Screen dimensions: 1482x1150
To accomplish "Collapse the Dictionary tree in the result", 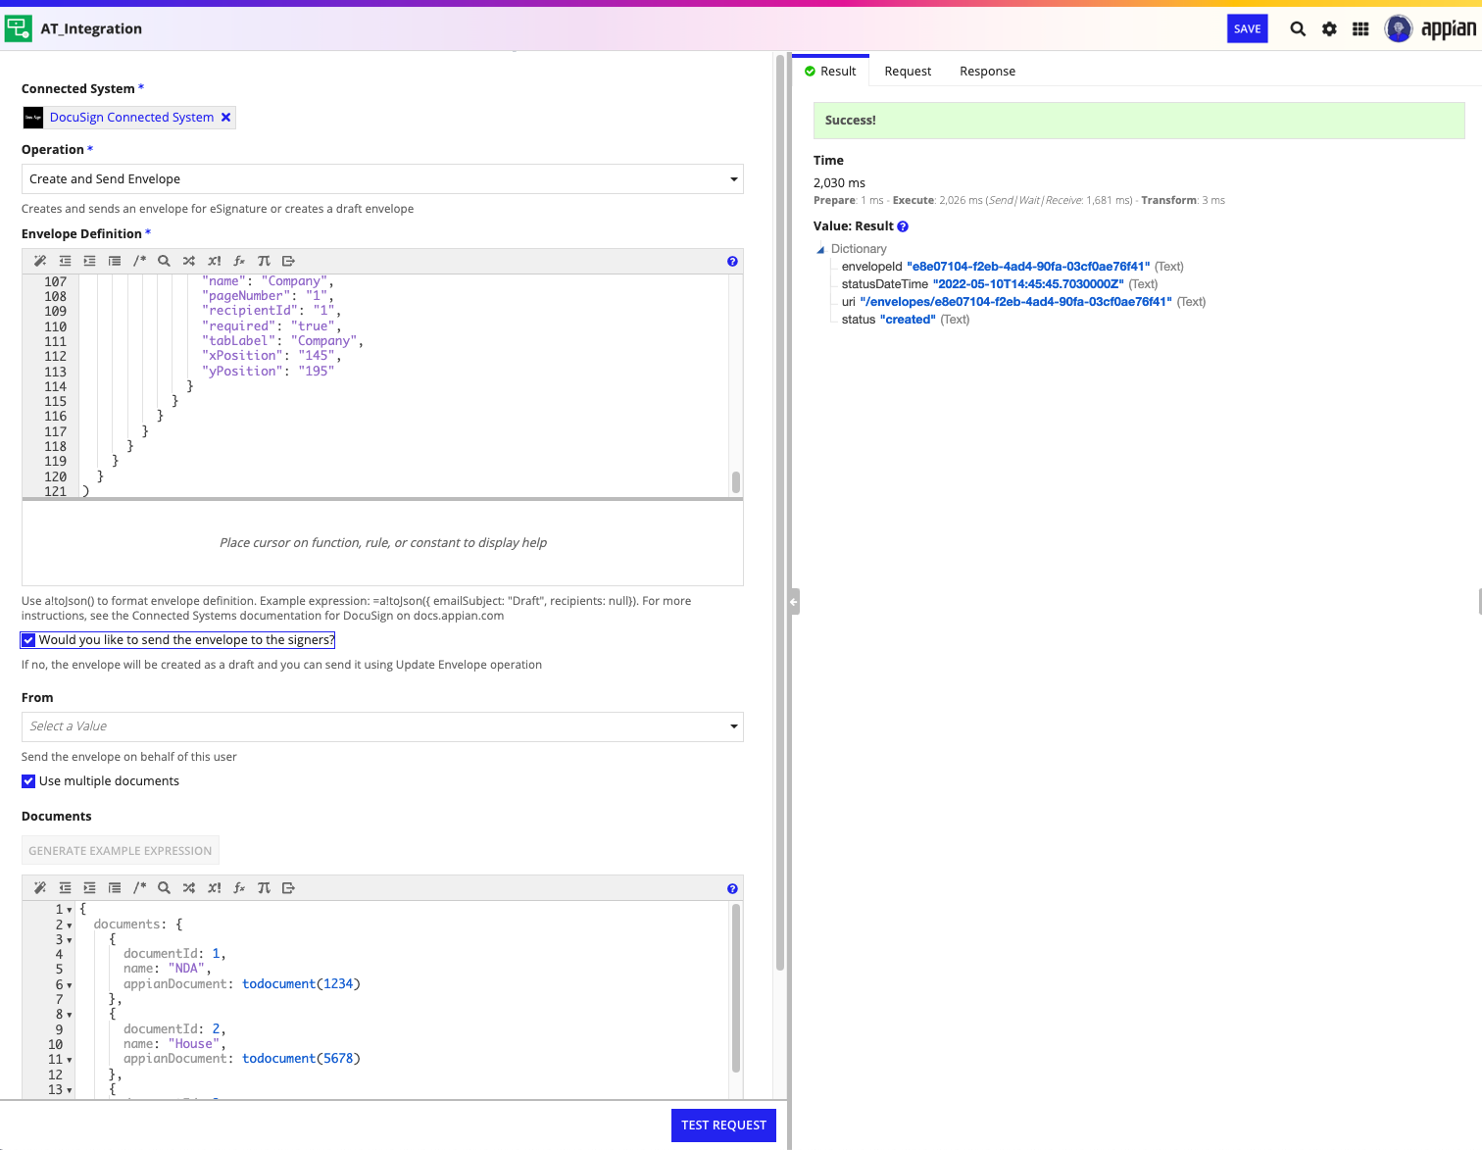I will [820, 250].
